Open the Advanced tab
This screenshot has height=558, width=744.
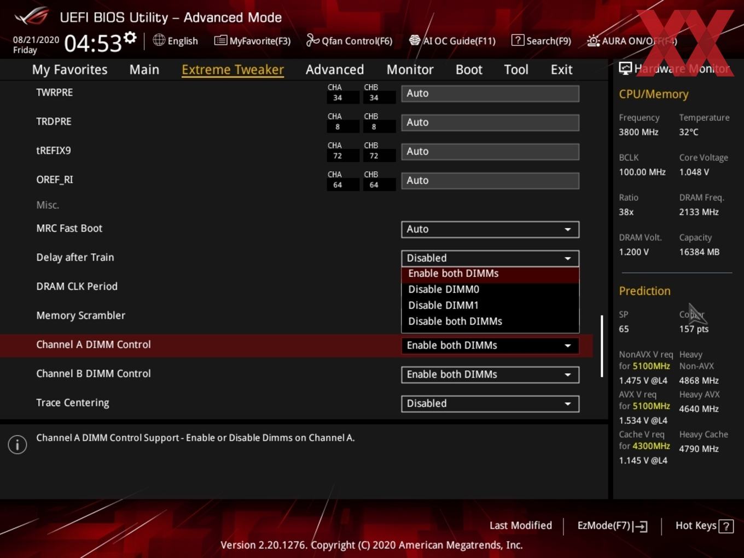click(335, 69)
